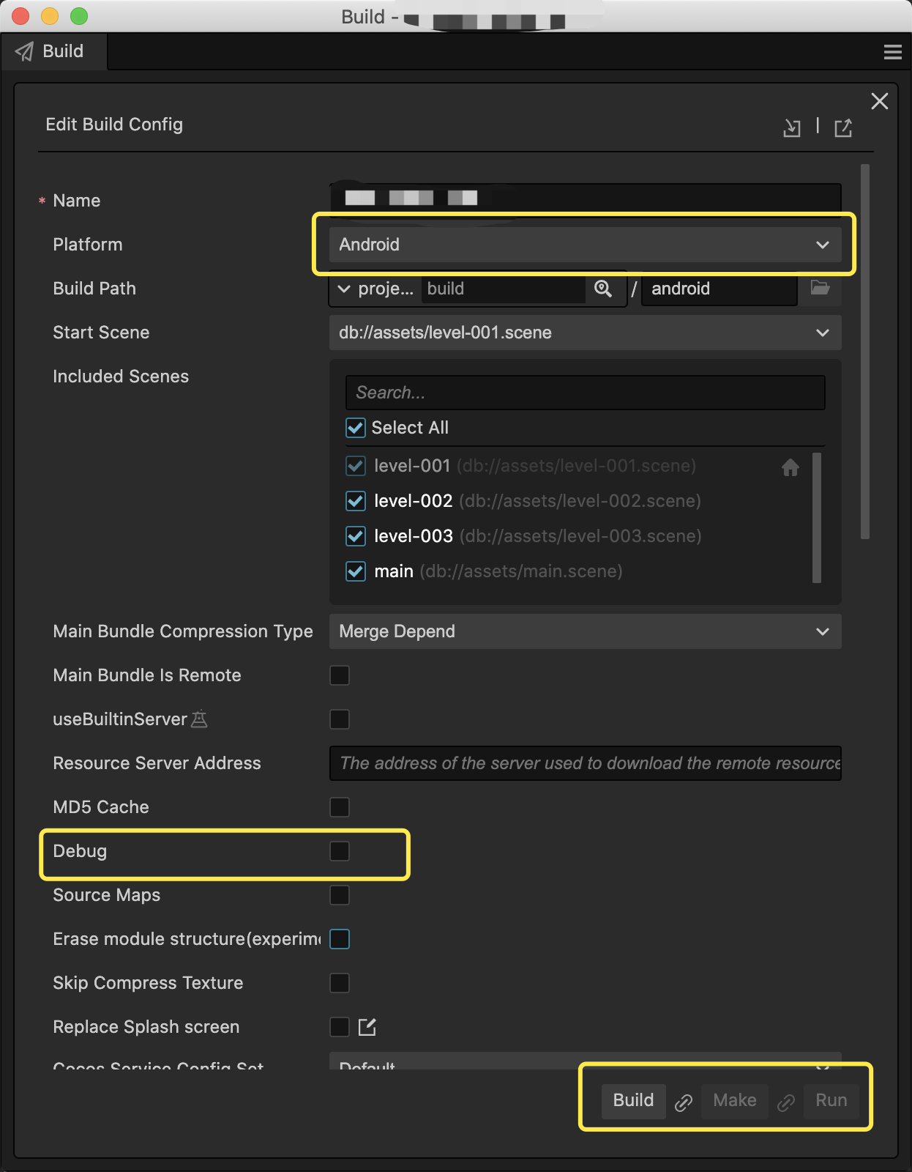Viewport: 912px width, 1172px height.
Task: Open Main Bundle Compression Type dropdown
Action: coord(585,631)
